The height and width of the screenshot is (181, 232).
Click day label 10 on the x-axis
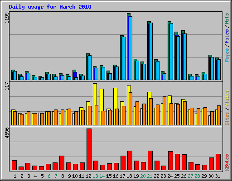pos(75,176)
